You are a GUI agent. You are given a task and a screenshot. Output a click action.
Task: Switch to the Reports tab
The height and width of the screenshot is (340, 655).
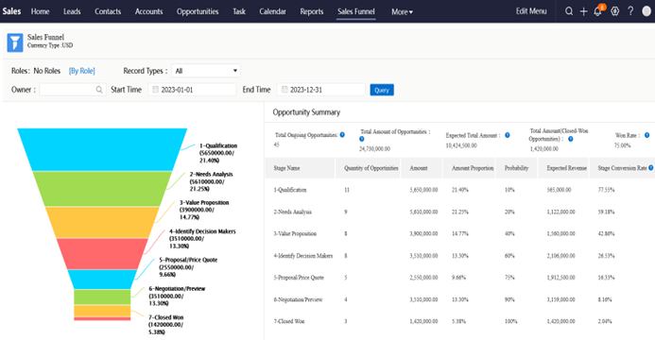[x=312, y=11]
